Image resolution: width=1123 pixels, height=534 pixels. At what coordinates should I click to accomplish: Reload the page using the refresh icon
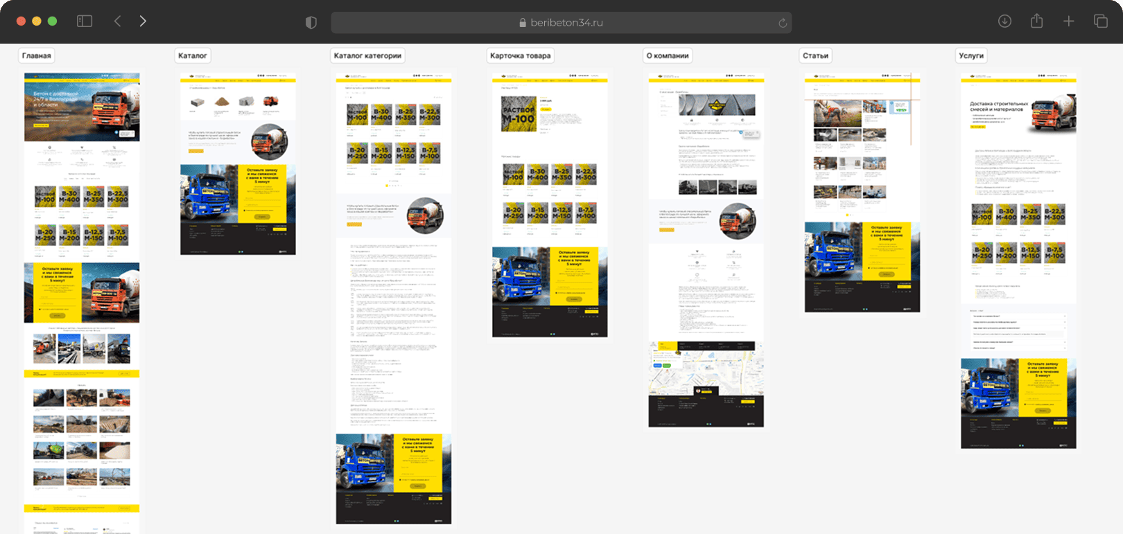pos(783,23)
